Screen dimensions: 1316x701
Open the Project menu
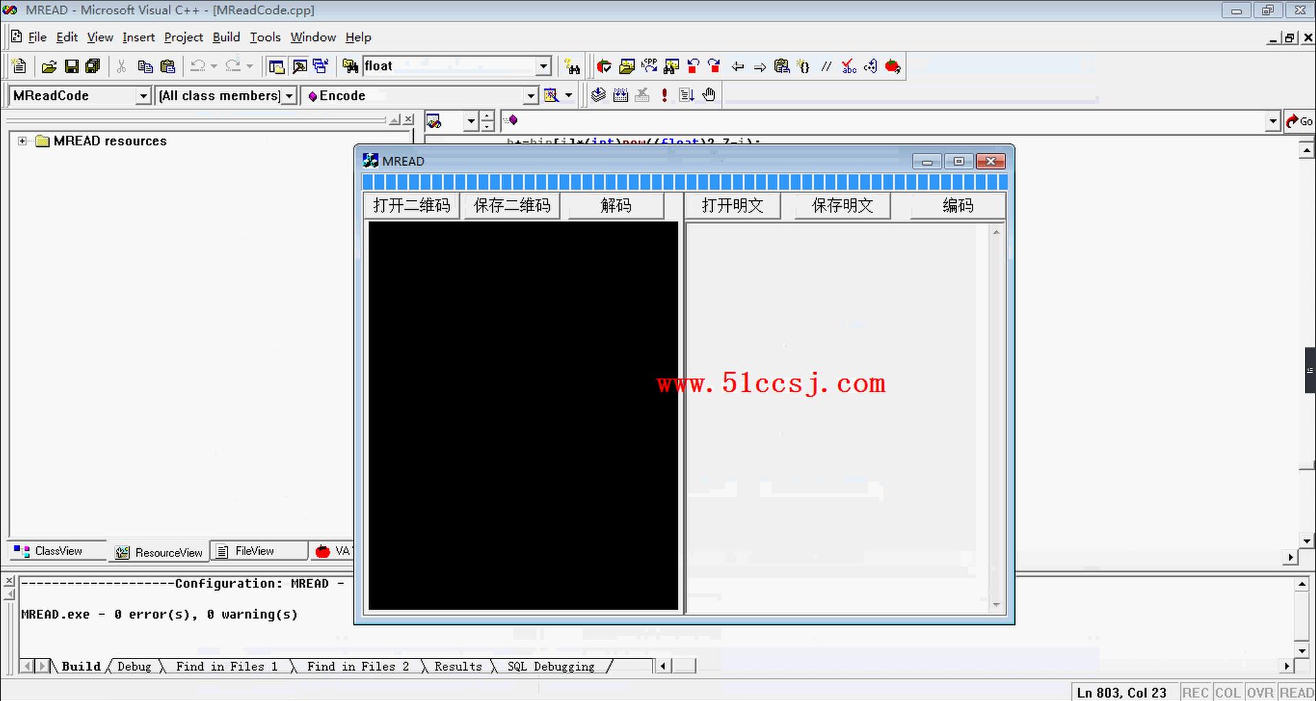[x=184, y=37]
